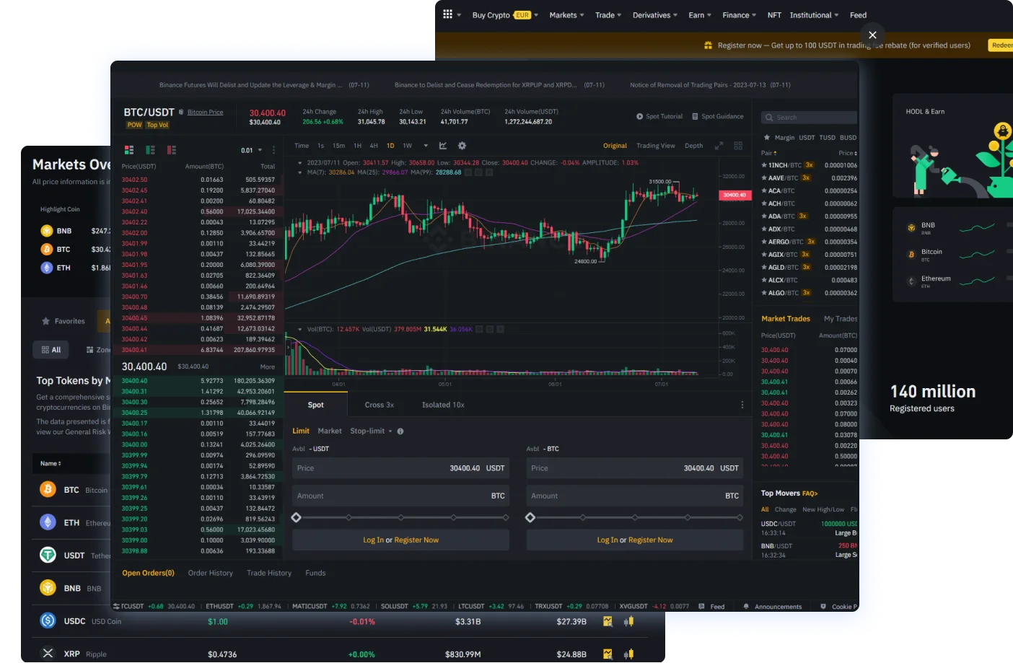Viewport: 1013px width, 663px height.
Task: Close the register-now promotion banner
Action: click(872, 35)
